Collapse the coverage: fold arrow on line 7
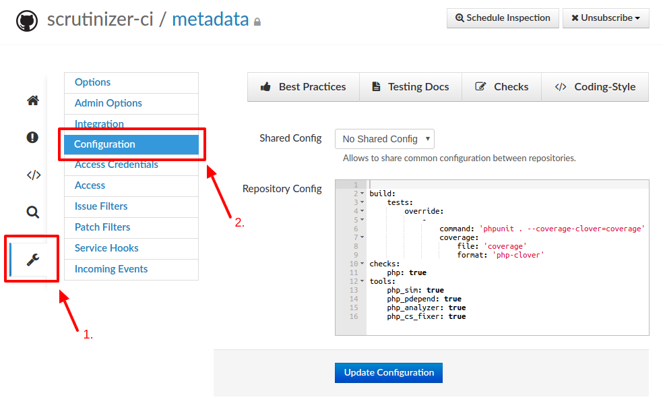Image resolution: width=663 pixels, height=410 pixels. (362, 237)
